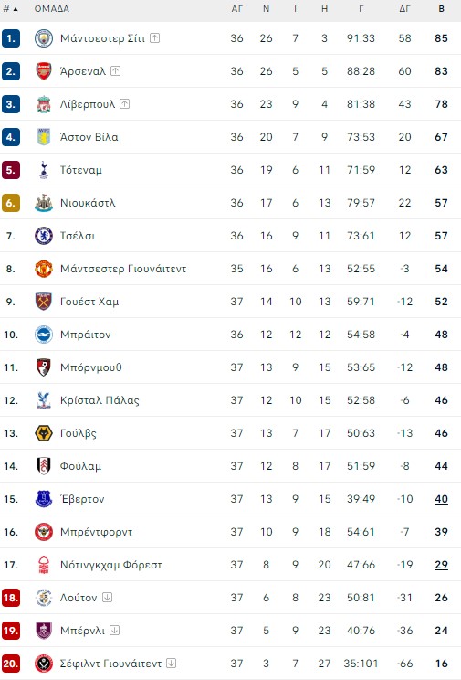Click promotion arrow icon next to Άρσεναλ
This screenshot has height=680, width=461.
(115, 70)
